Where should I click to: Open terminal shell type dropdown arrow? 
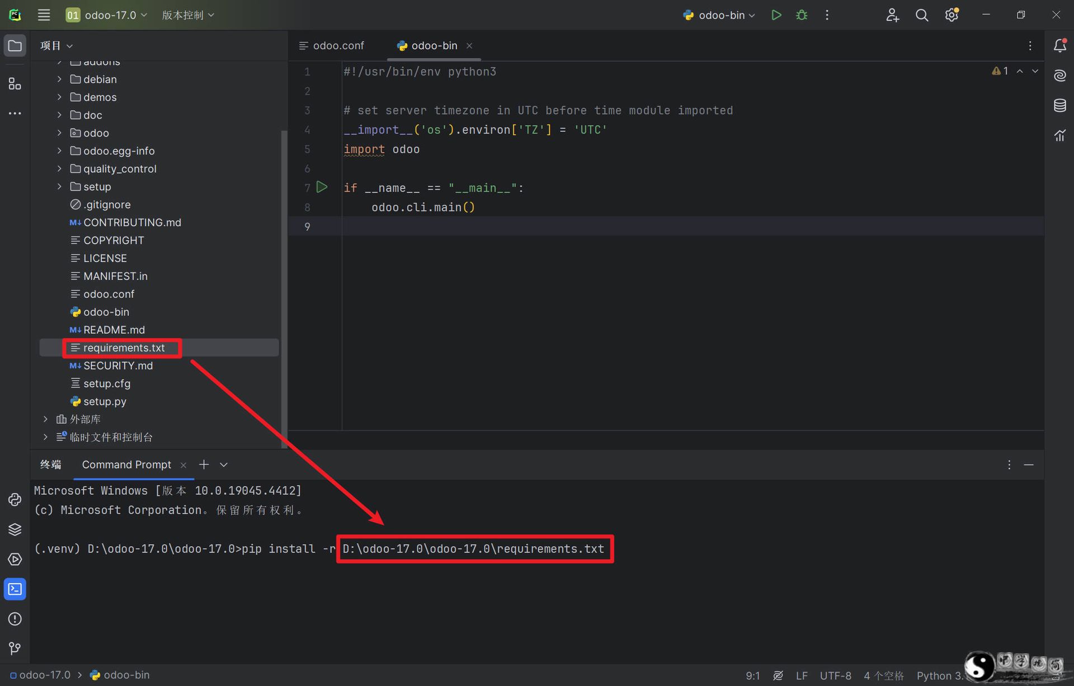pyautogui.click(x=224, y=465)
